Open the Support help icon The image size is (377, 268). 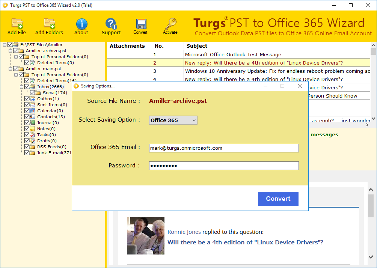(111, 24)
